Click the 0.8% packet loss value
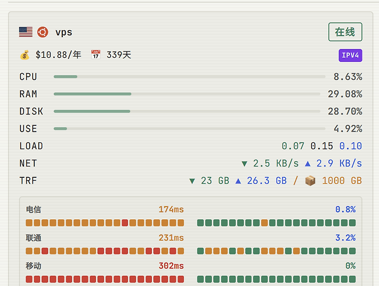The image size is (379, 286). click(x=345, y=209)
